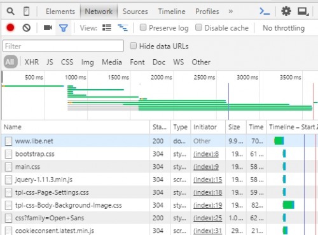Click the file icon beside jquery-1.11.3.min.js

tap(8, 180)
